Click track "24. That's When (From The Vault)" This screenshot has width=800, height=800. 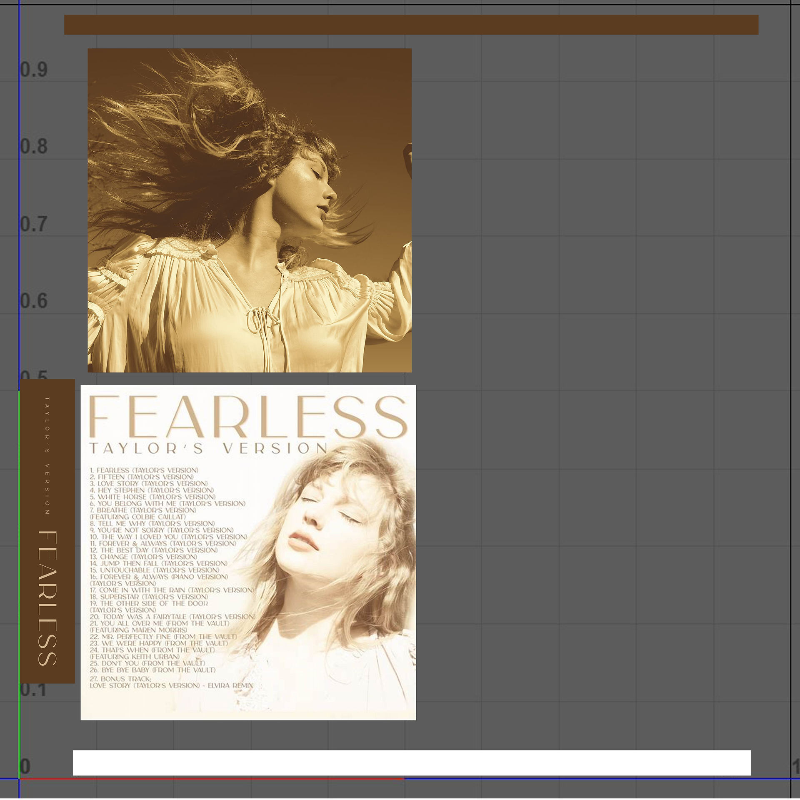pyautogui.click(x=152, y=650)
